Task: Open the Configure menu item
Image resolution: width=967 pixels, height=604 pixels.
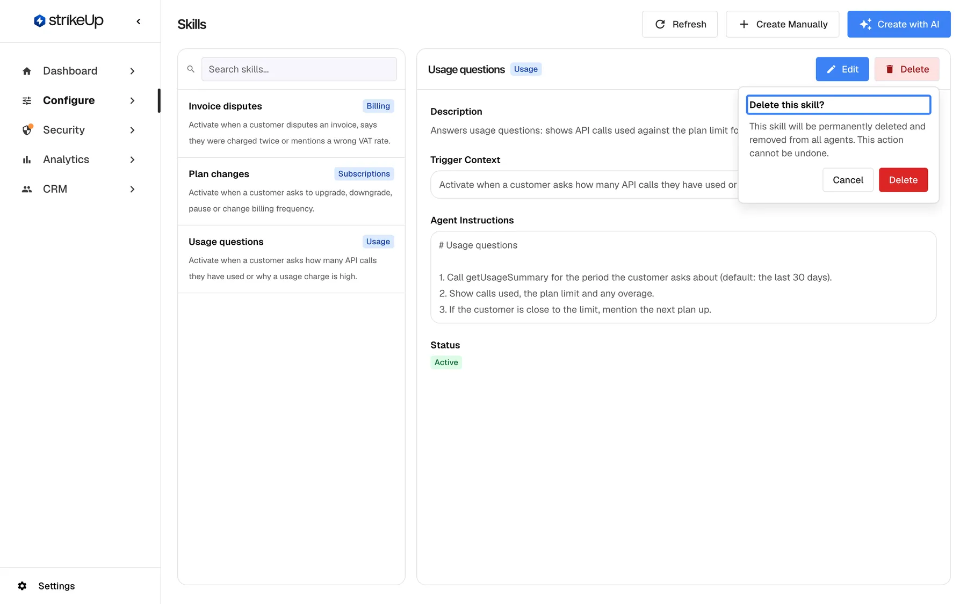Action: [80, 100]
